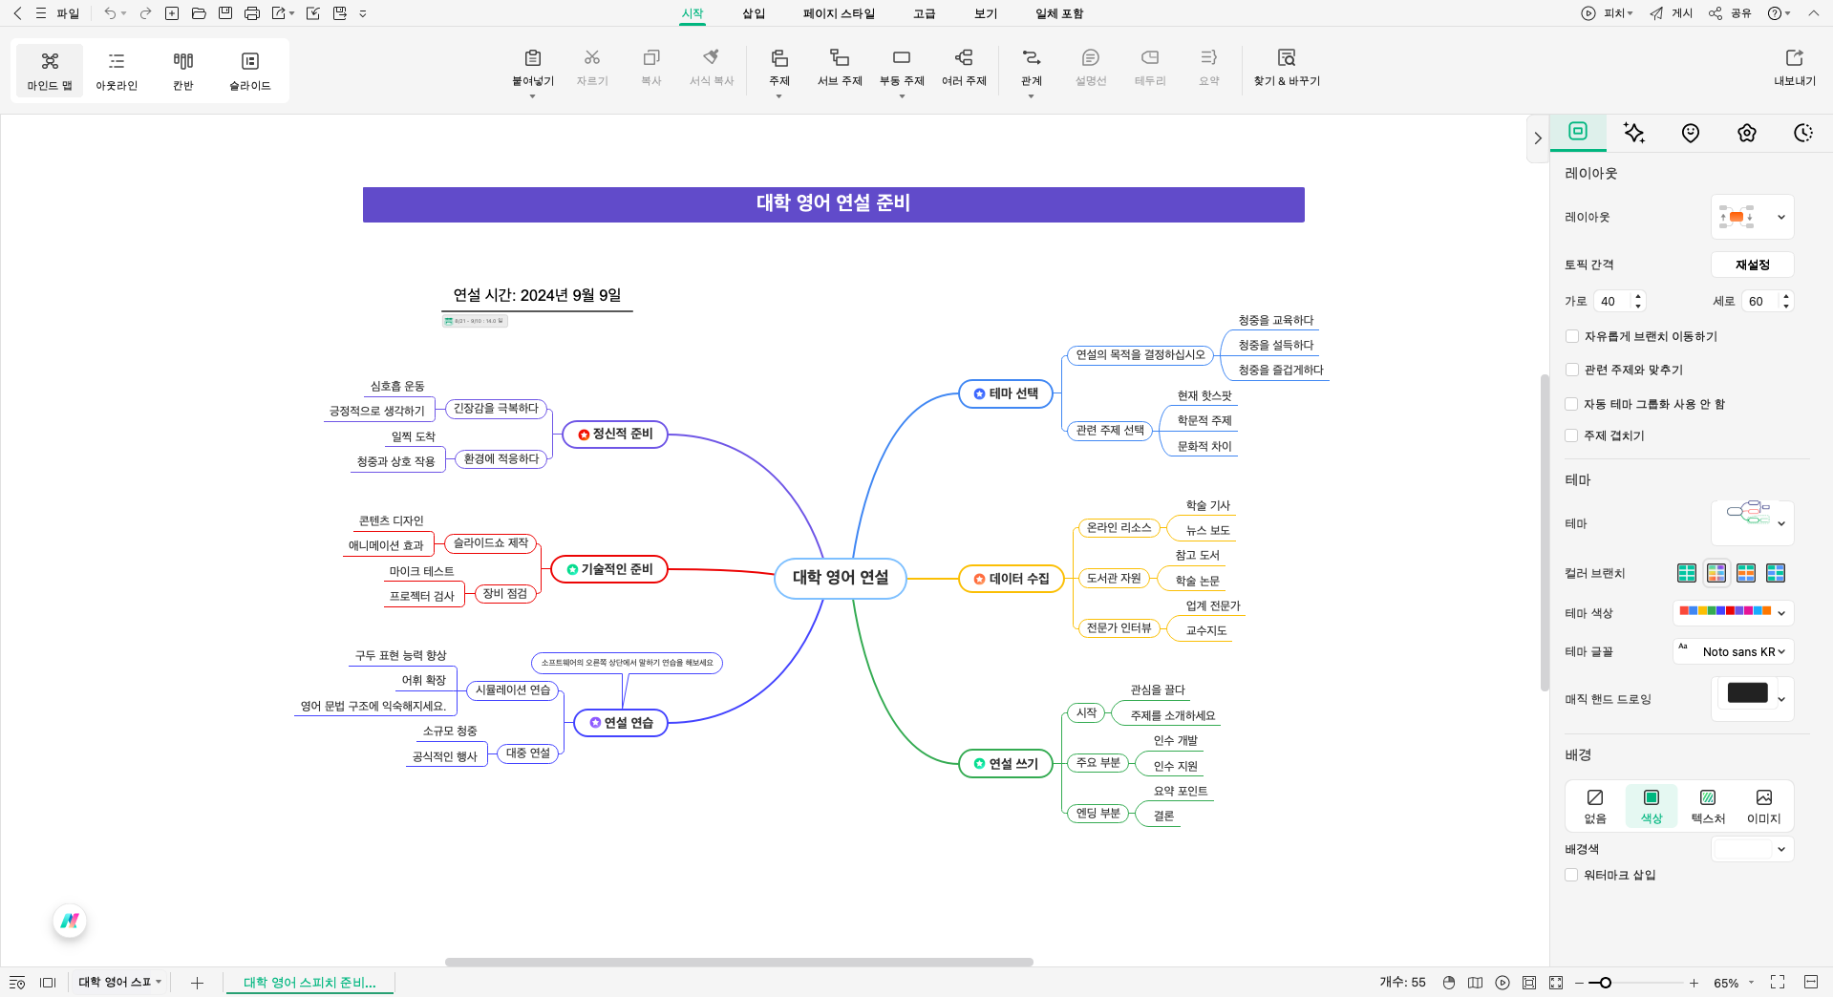
Task: Add a new page with the plus button
Action: pyautogui.click(x=197, y=982)
